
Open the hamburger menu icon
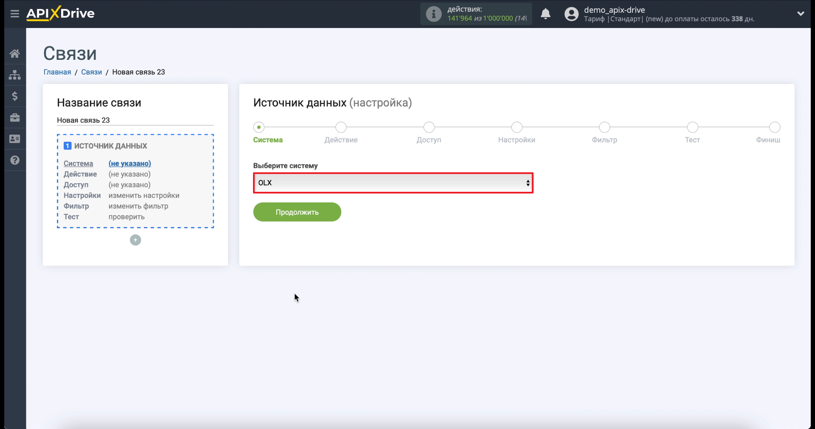coord(15,14)
